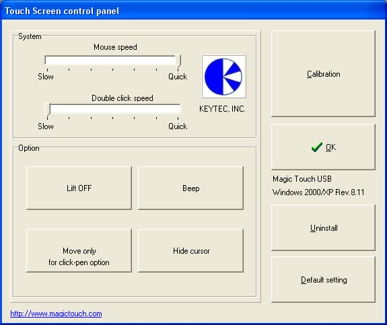Open the Uninstall option
The width and height of the screenshot is (387, 325).
(x=323, y=228)
